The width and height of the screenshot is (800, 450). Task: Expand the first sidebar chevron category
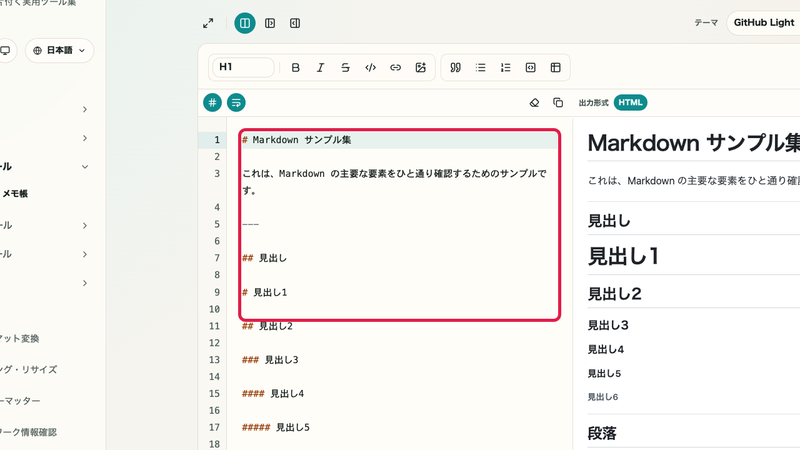85,109
